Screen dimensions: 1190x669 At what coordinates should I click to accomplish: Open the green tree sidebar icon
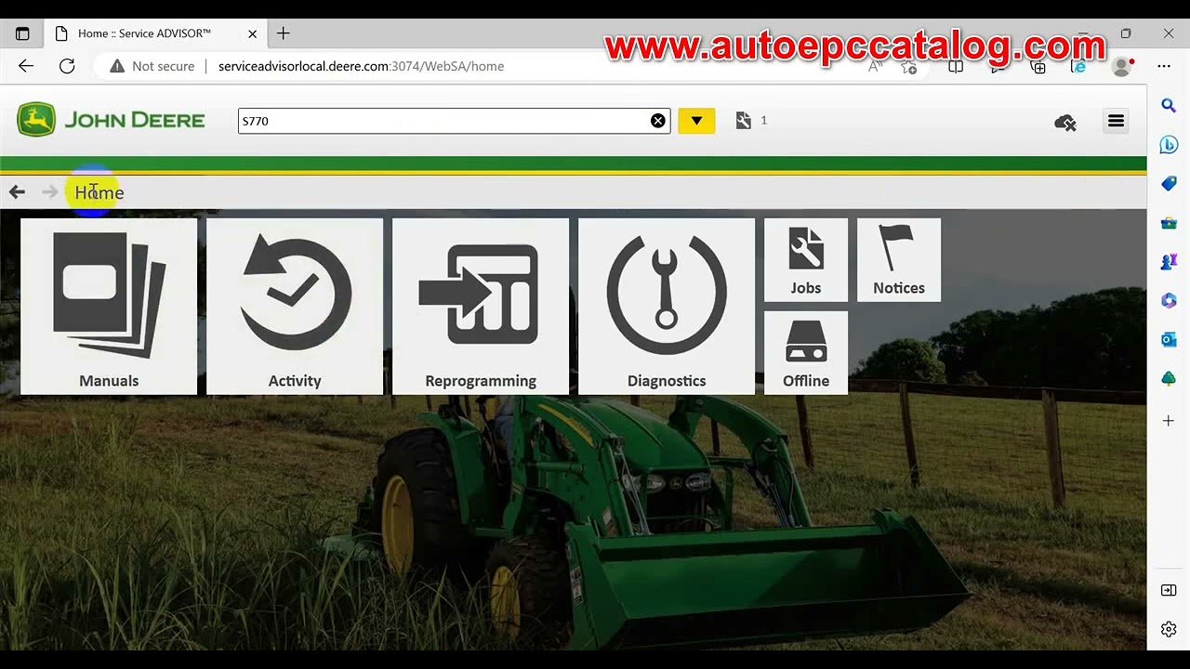(x=1169, y=379)
